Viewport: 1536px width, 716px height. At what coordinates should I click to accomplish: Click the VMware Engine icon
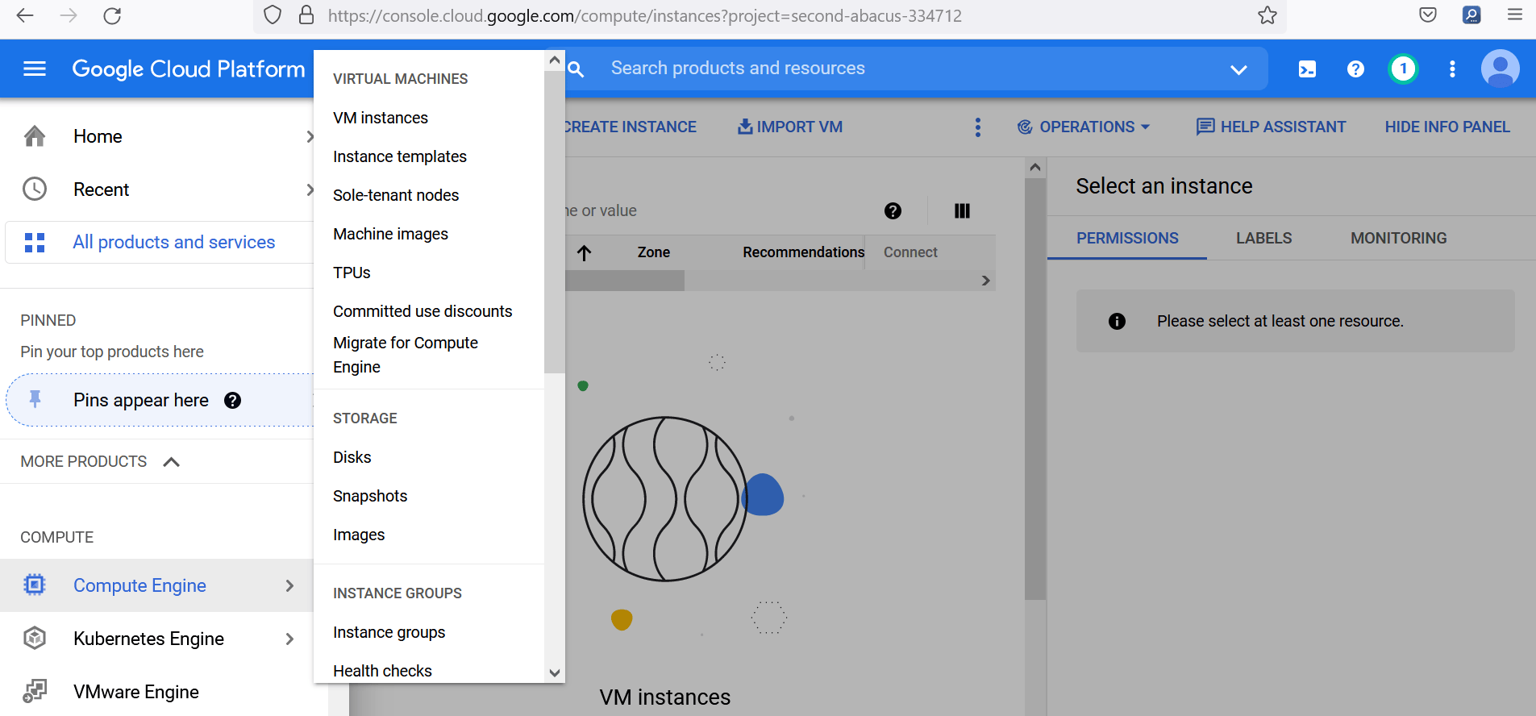click(35, 691)
